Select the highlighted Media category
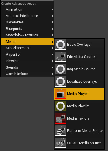The image size is (108, 151). [x=27, y=42]
